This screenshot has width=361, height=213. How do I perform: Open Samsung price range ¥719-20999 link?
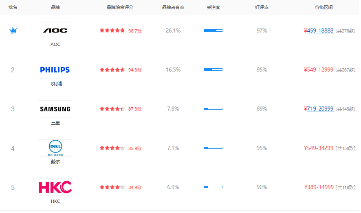(x=320, y=109)
